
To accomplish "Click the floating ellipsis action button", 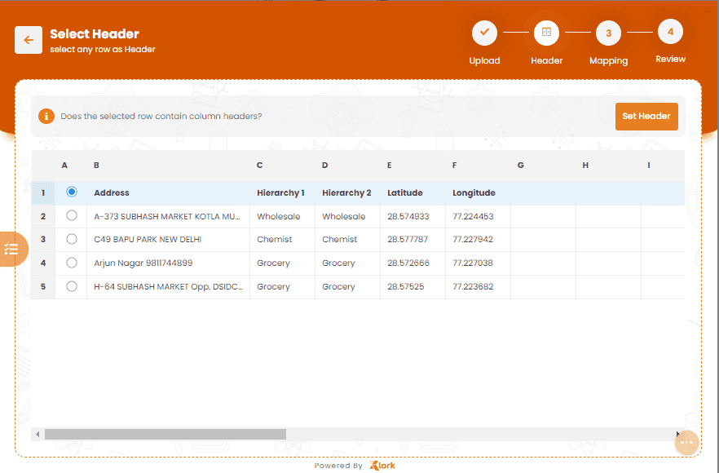I will [687, 442].
